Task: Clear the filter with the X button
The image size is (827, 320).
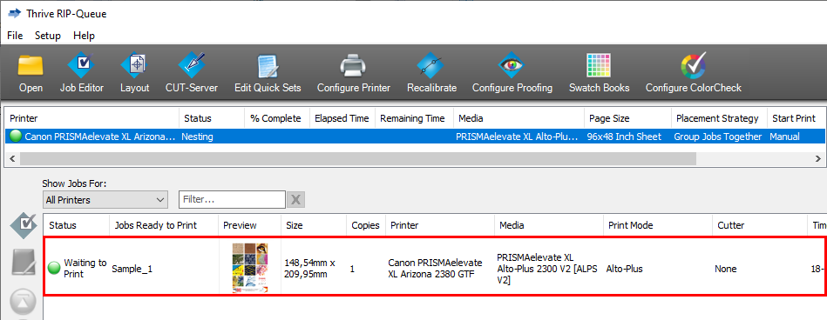Action: click(x=296, y=200)
